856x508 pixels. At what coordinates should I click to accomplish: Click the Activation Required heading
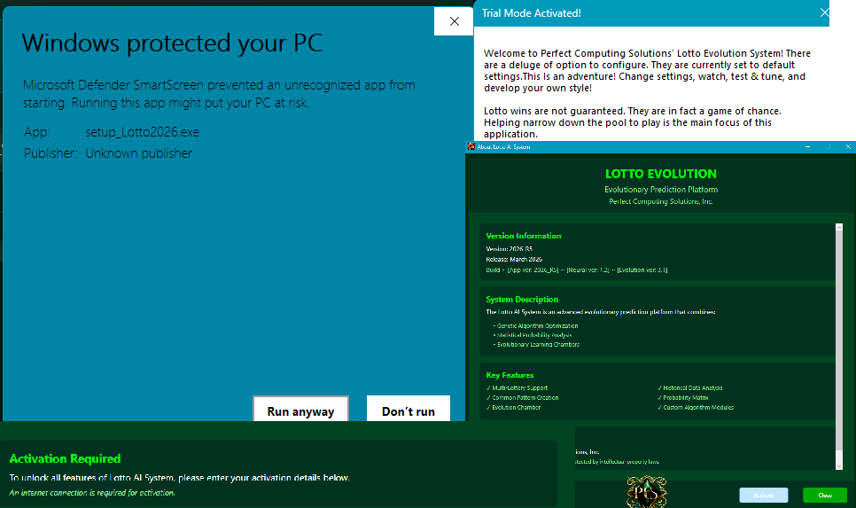pos(65,459)
